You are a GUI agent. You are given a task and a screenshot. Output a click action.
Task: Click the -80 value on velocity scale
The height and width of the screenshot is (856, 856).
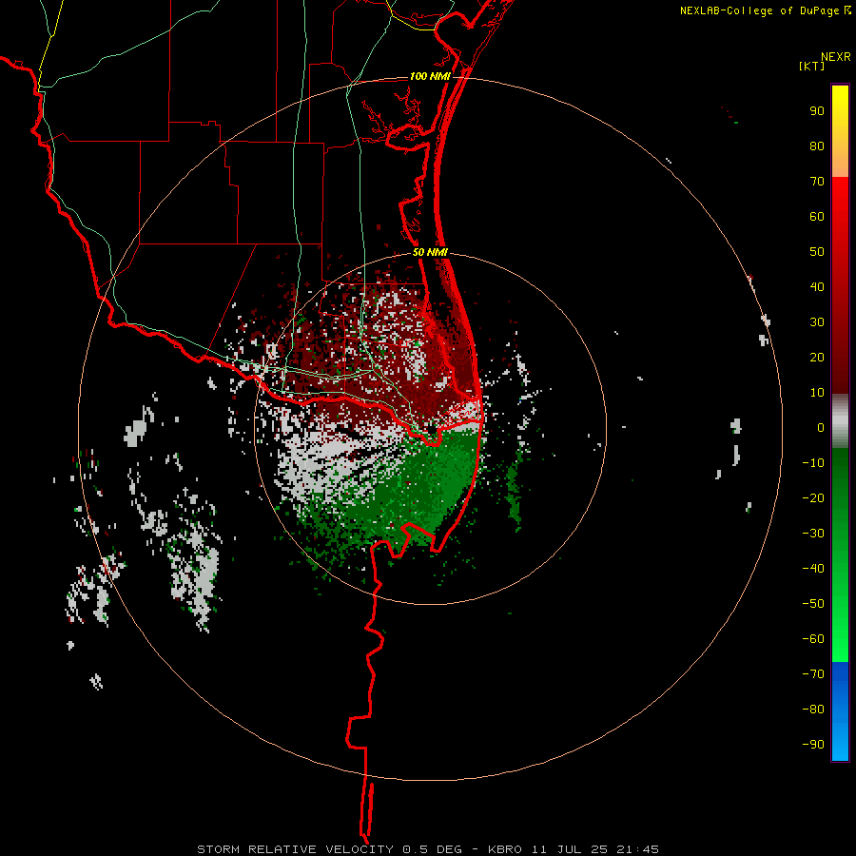813,710
